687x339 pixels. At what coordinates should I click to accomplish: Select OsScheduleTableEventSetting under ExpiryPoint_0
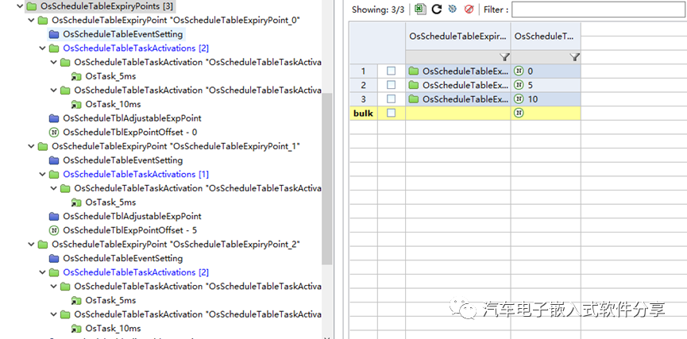click(x=122, y=34)
